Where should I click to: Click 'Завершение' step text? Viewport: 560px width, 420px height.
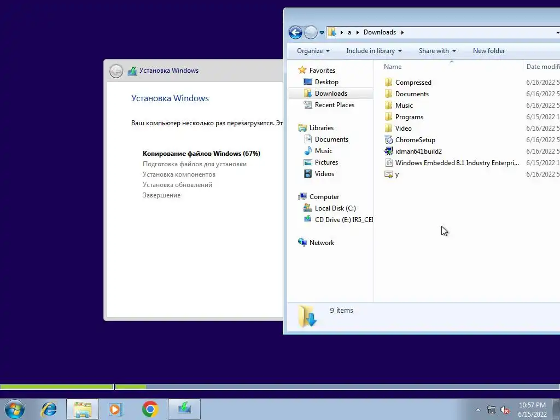[x=161, y=195]
